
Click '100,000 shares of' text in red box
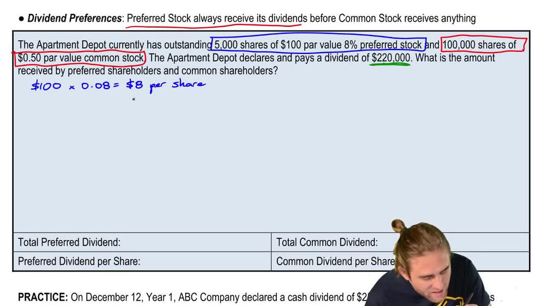(480, 45)
